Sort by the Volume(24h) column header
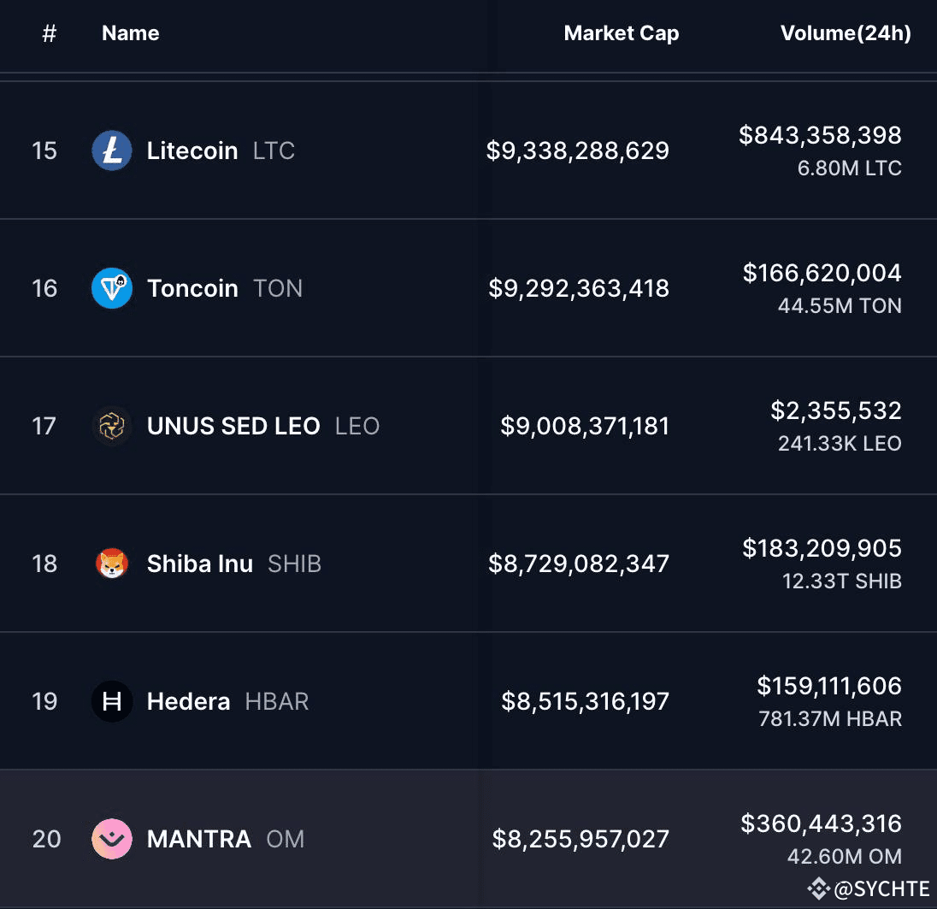This screenshot has width=937, height=909. click(845, 32)
